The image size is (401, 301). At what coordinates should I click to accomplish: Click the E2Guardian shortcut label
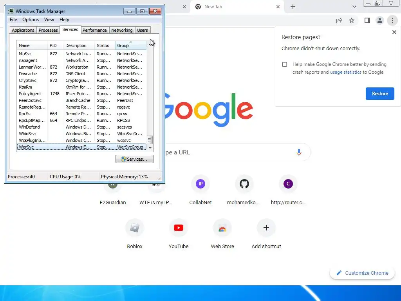click(x=113, y=203)
